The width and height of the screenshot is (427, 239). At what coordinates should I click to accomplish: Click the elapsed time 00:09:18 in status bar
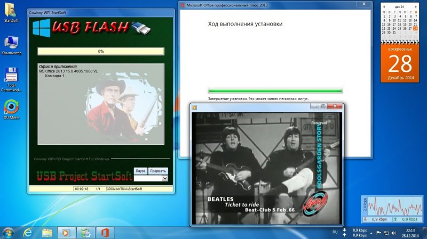click(82, 189)
